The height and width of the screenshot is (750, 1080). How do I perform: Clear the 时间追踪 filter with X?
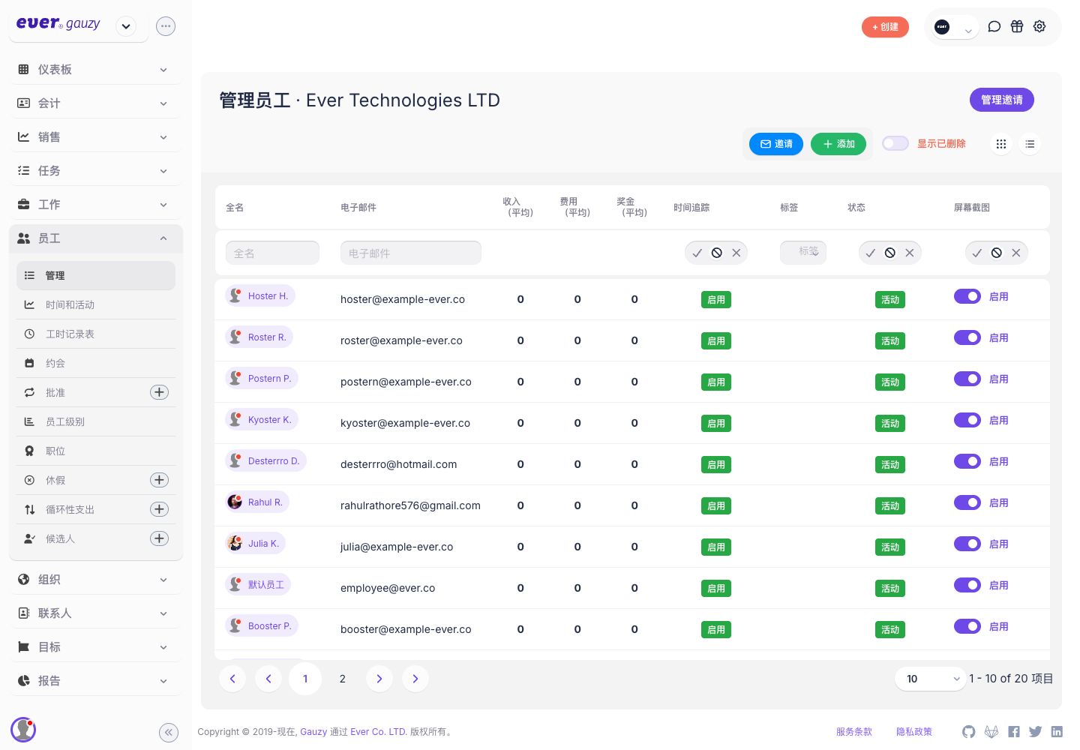click(736, 253)
